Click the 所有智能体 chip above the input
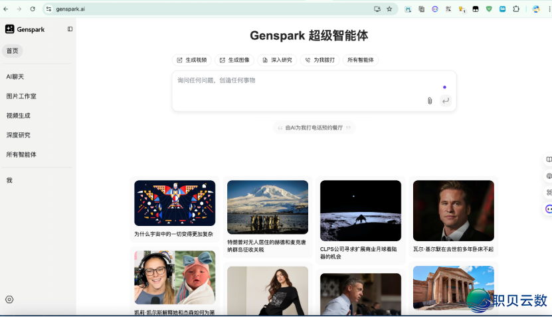The height and width of the screenshot is (317, 552). pos(361,60)
